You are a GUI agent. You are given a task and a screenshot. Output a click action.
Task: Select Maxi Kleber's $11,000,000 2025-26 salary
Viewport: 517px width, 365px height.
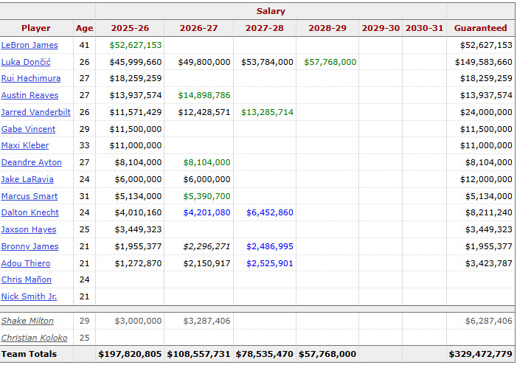click(x=136, y=145)
